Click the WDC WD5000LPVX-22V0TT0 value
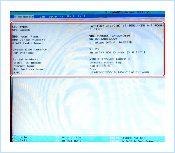 (x=110, y=36)
